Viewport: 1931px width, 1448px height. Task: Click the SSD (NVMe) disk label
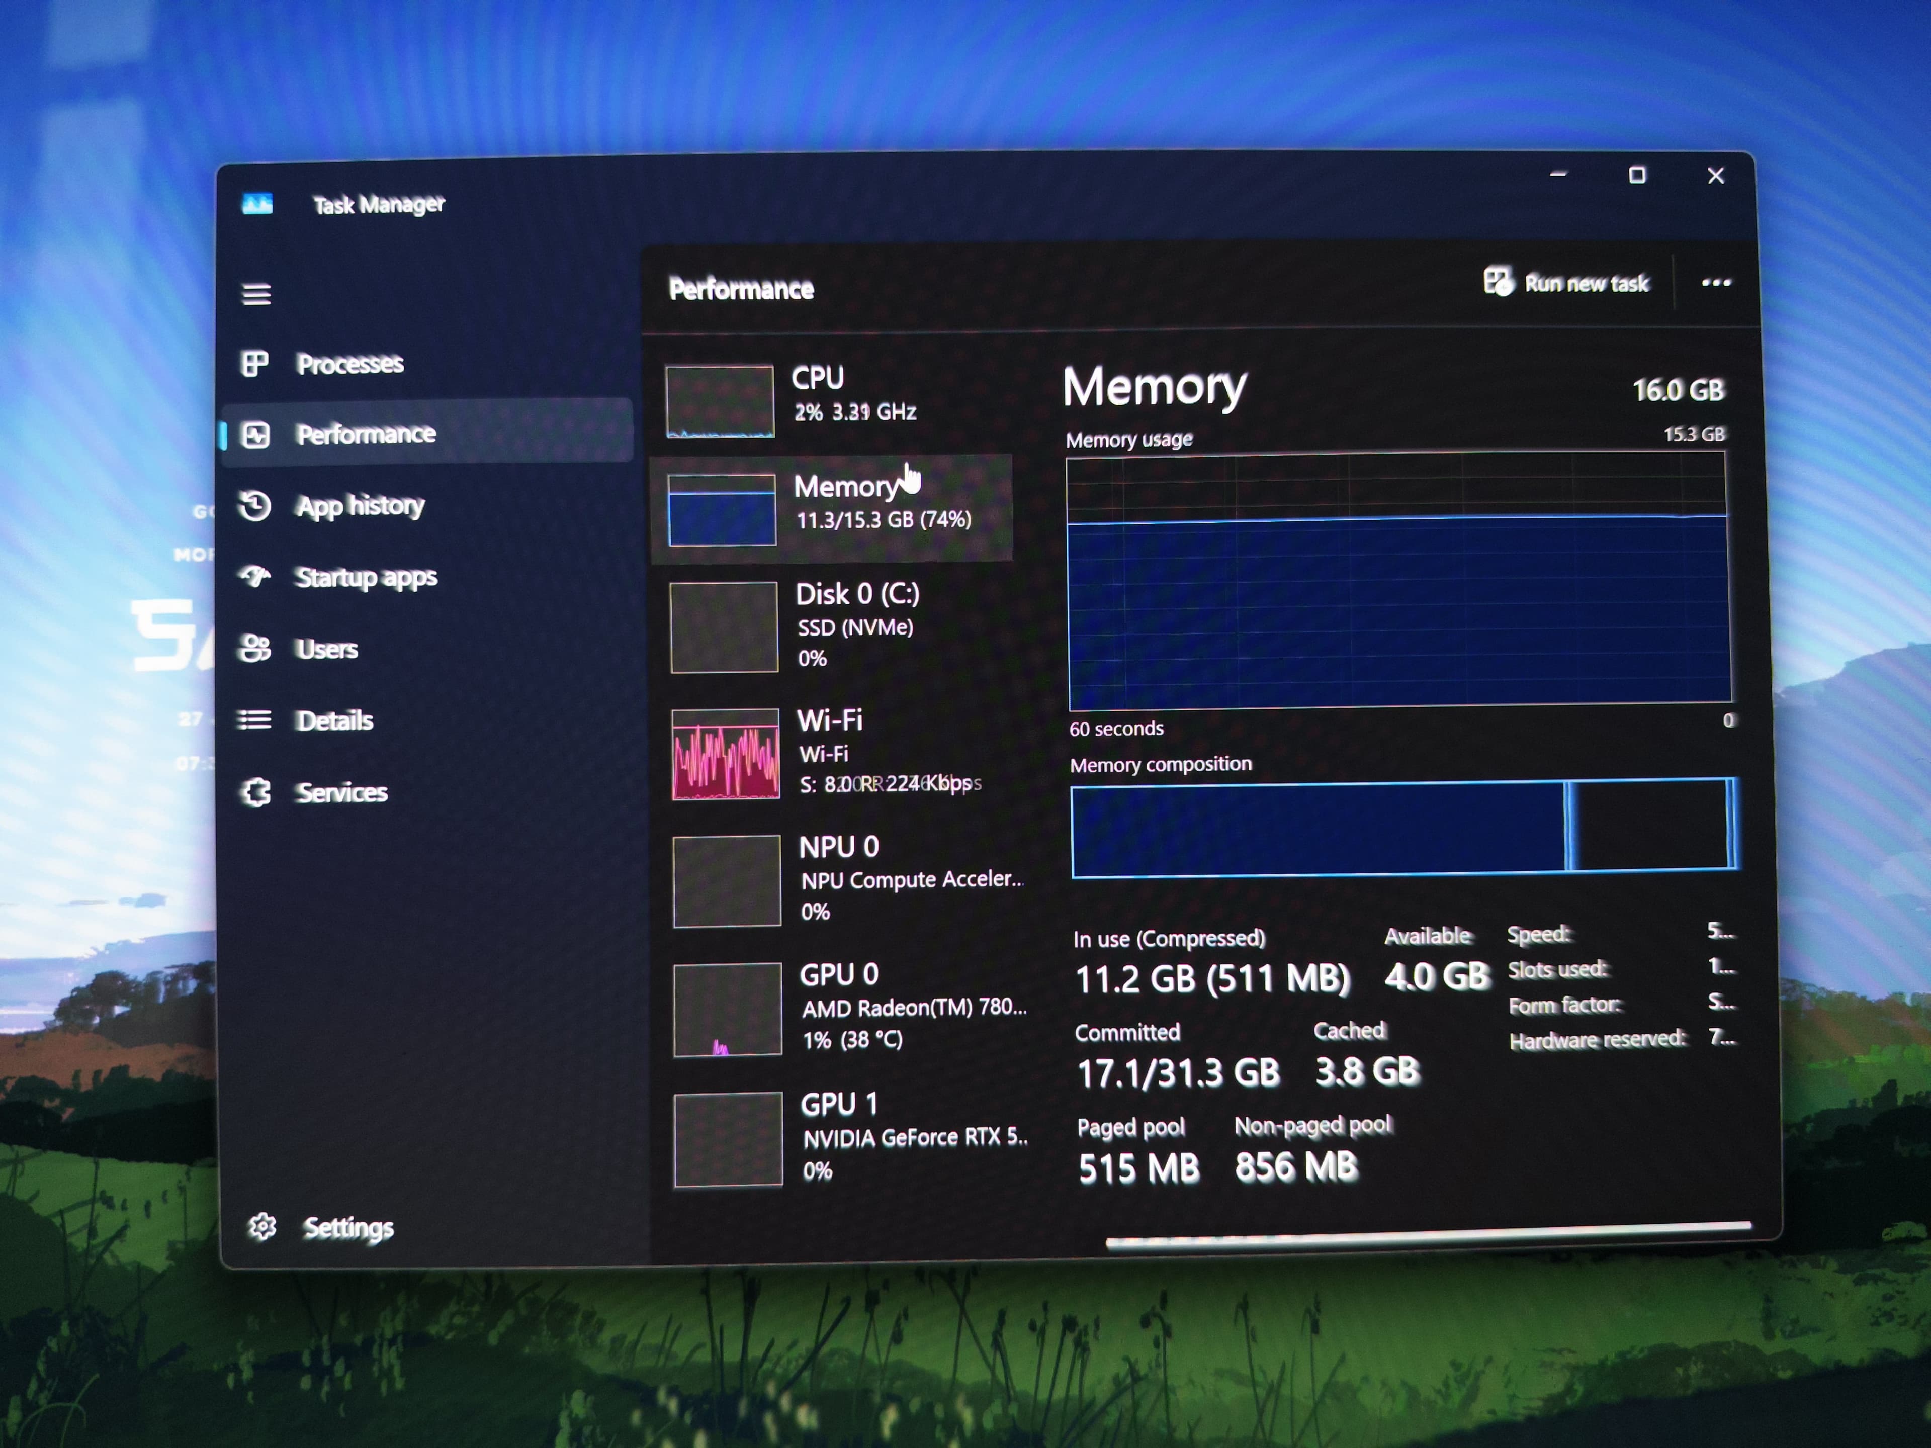[x=855, y=627]
